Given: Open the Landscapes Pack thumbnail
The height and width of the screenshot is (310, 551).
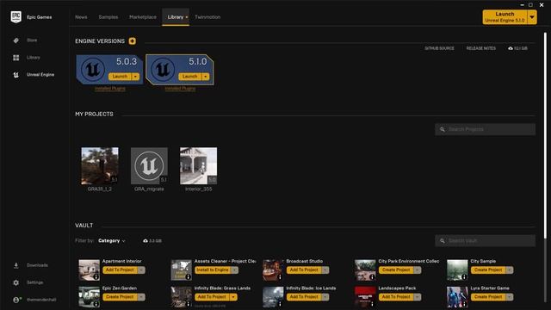Looking at the screenshot, I should pos(365,297).
